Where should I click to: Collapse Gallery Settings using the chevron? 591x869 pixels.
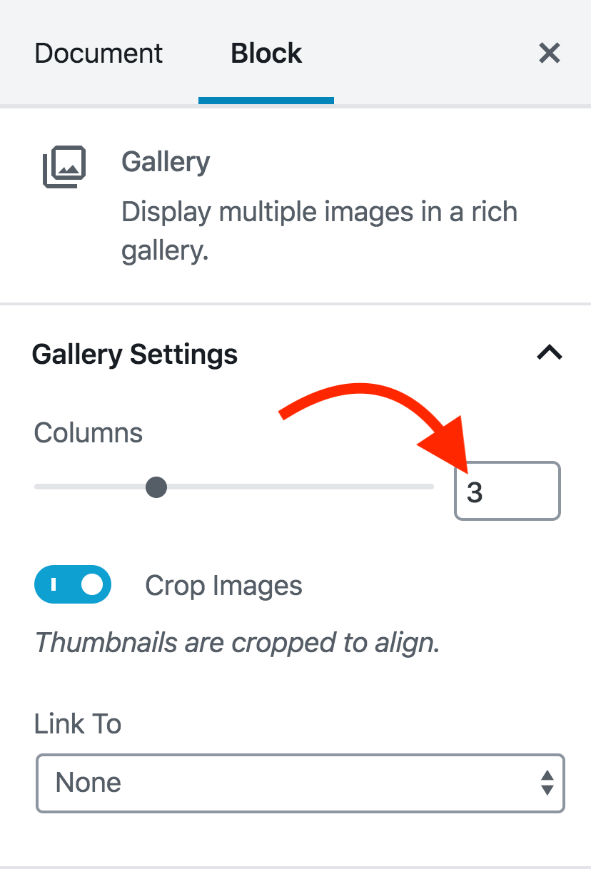[x=549, y=352]
